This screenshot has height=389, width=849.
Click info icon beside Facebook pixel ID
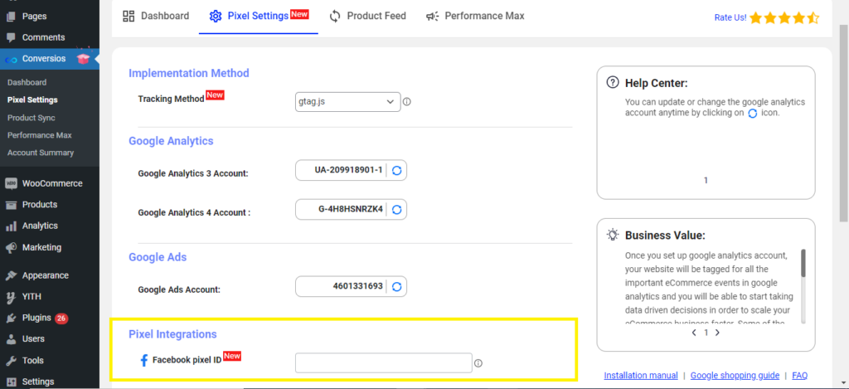[478, 363]
